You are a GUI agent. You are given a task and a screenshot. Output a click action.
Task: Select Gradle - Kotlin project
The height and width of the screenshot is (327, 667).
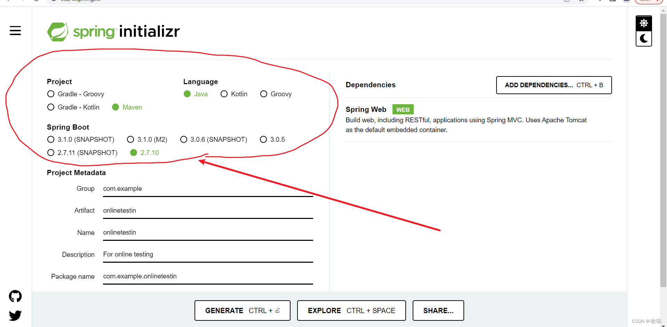pyautogui.click(x=73, y=107)
